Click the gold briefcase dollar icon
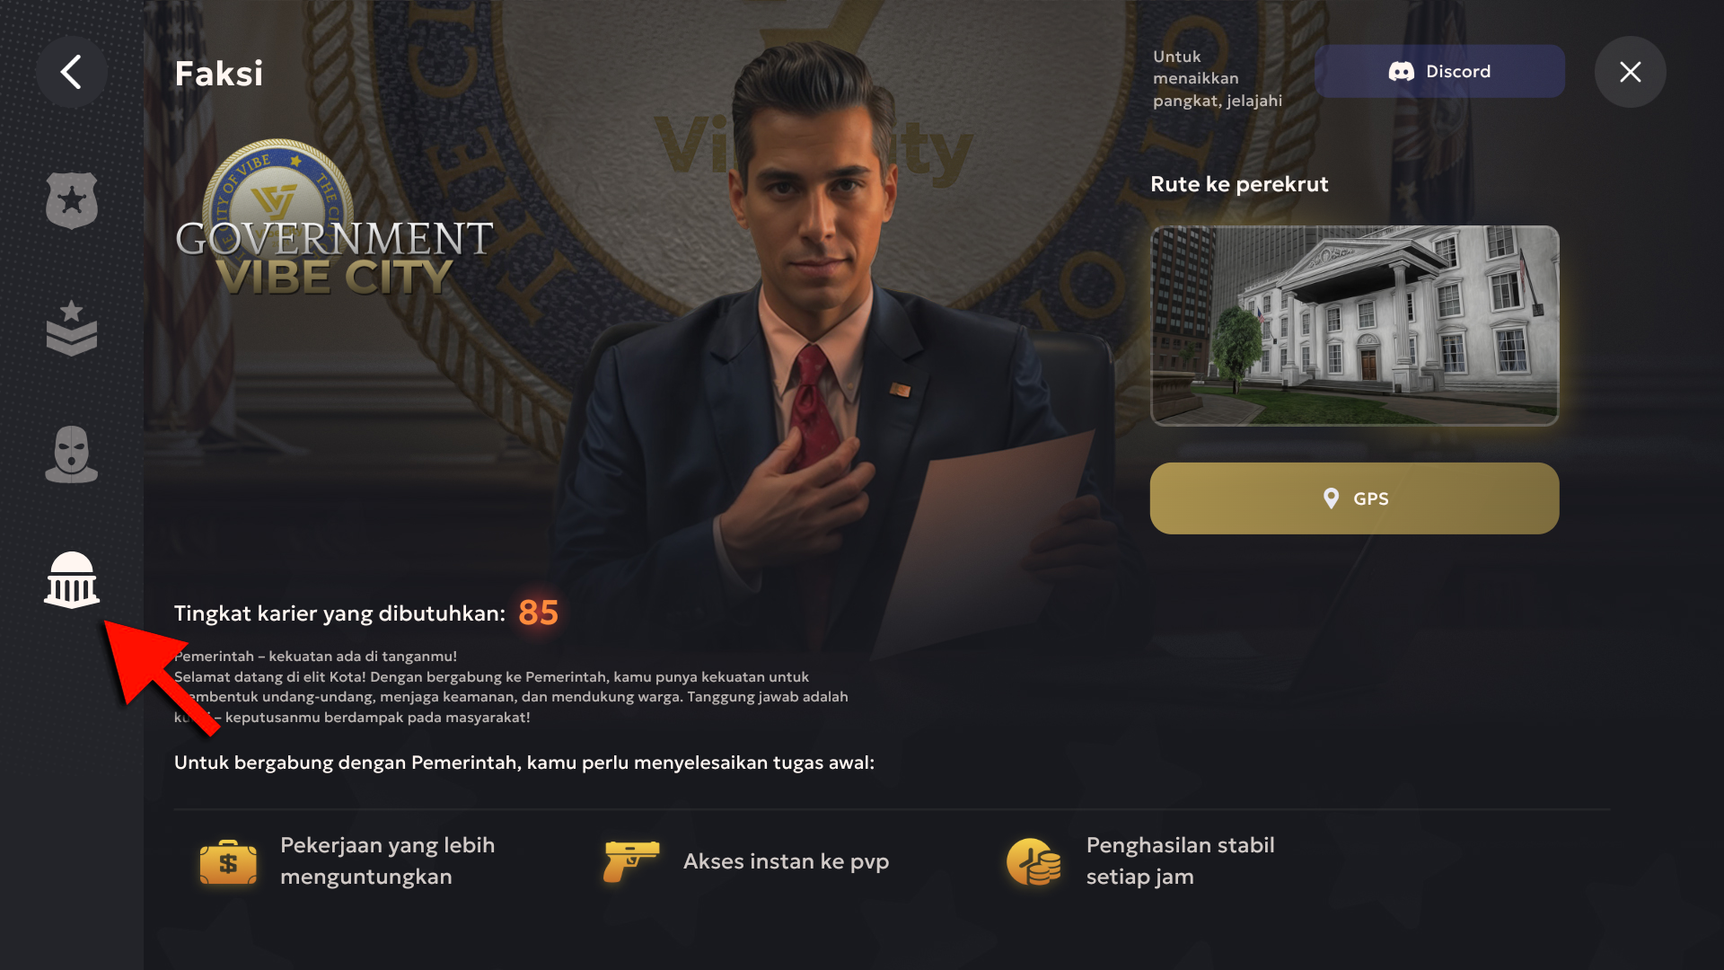The image size is (1724, 970). point(228,862)
